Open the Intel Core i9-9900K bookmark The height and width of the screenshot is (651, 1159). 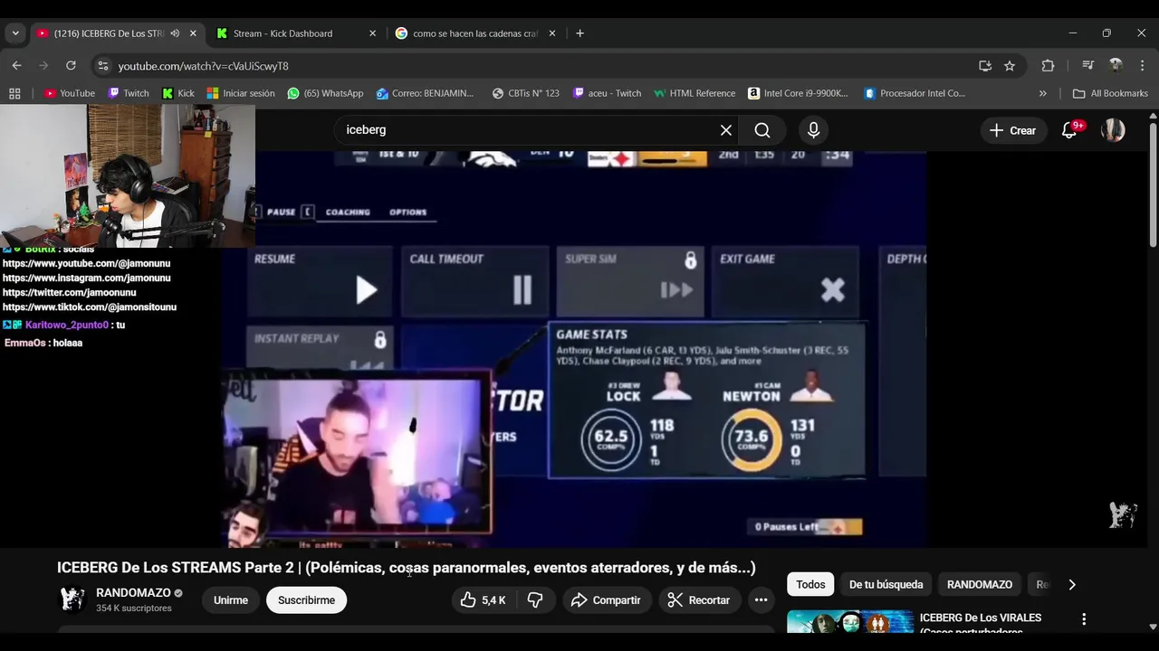point(798,93)
